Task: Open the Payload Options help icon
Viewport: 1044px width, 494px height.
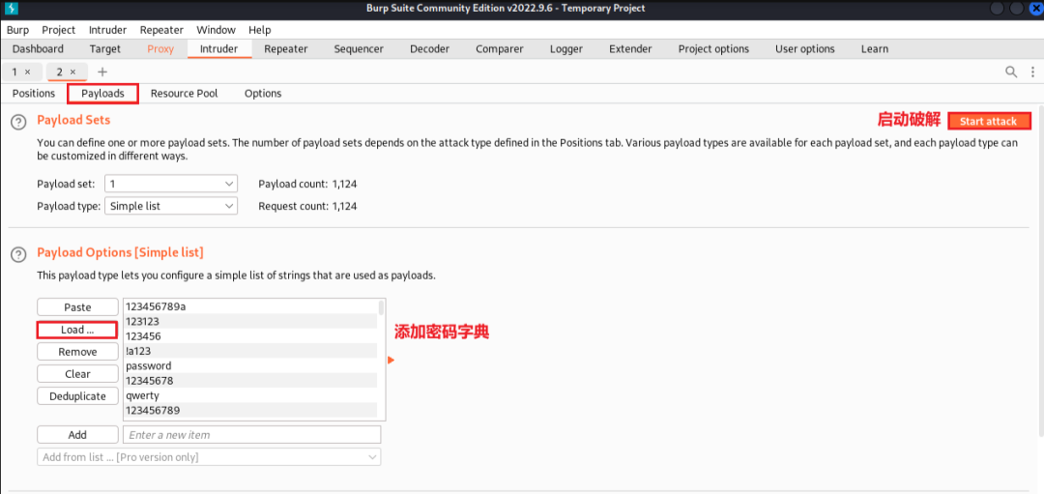Action: click(19, 254)
